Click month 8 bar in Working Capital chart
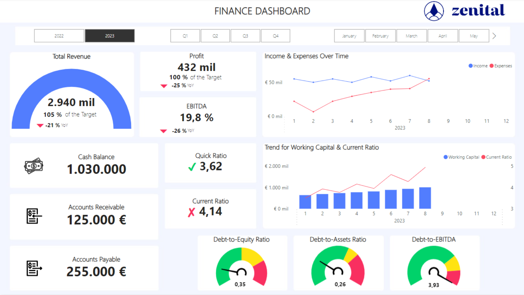Screen dimensions: 524x295 (x=425, y=198)
